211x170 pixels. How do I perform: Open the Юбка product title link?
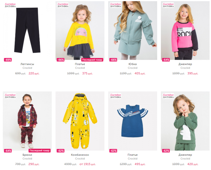133,64
